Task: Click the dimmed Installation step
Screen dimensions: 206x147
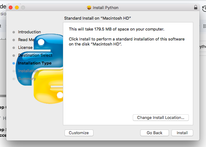Action: click(x=28, y=71)
